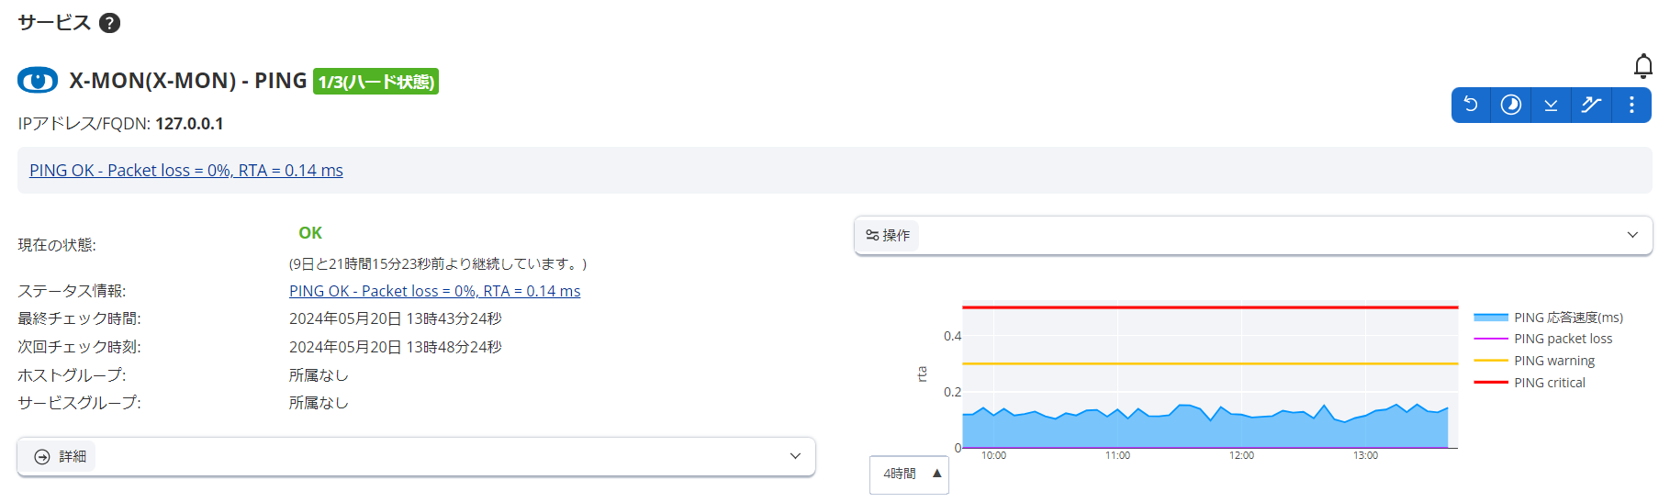This screenshot has width=1670, height=502.
Task: Click the 1/3(ハード状態) green badge
Action: pyautogui.click(x=375, y=82)
